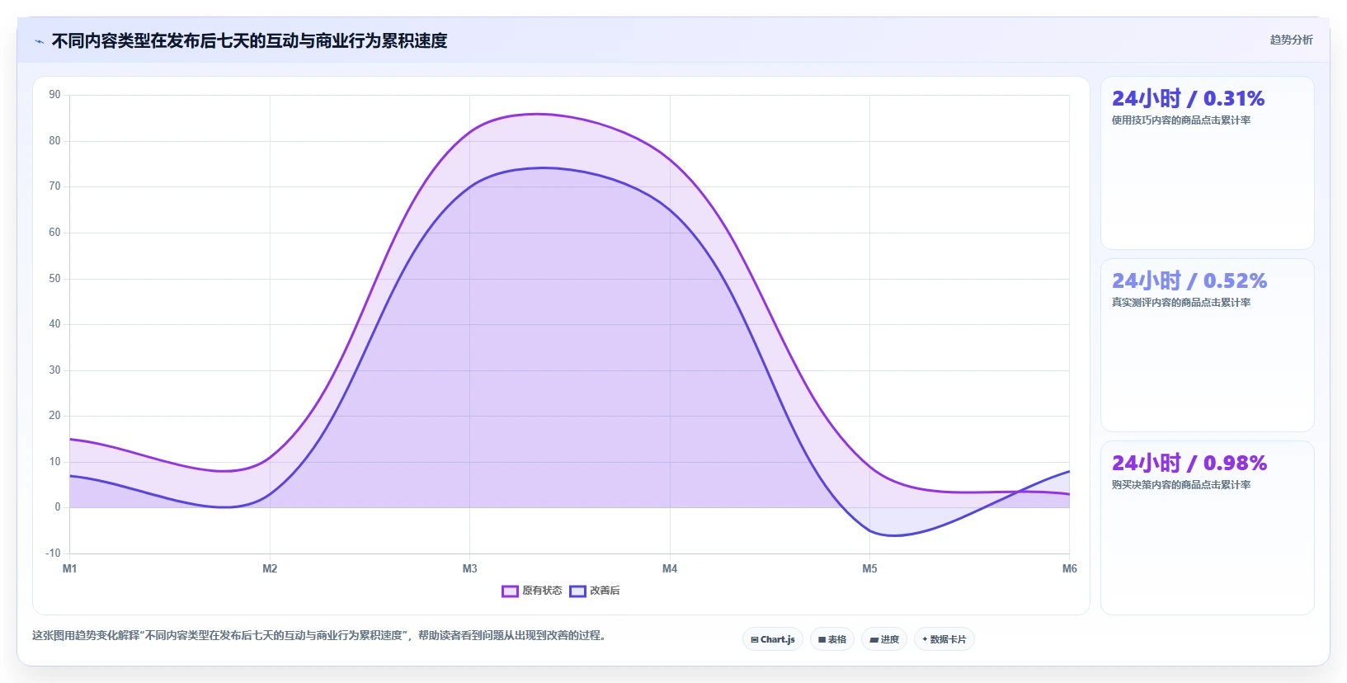This screenshot has width=1347, height=683.
Task: Toggle the 改善后 legend swatch
Action: coord(577,591)
